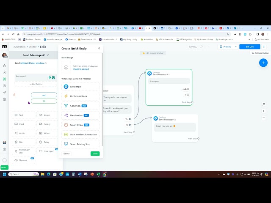The image size is (271, 203).
Task: Click the Next Step connector of Send Message #1
Action: tap(192, 102)
